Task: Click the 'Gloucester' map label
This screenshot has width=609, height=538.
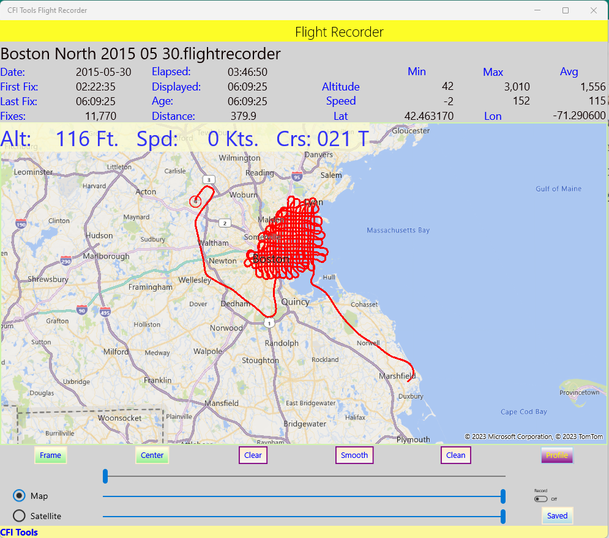Action: point(411,131)
